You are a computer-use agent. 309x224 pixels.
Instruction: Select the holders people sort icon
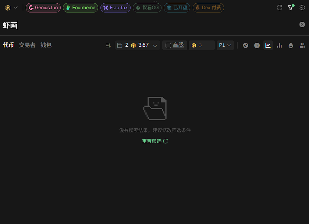pyautogui.click(x=302, y=46)
